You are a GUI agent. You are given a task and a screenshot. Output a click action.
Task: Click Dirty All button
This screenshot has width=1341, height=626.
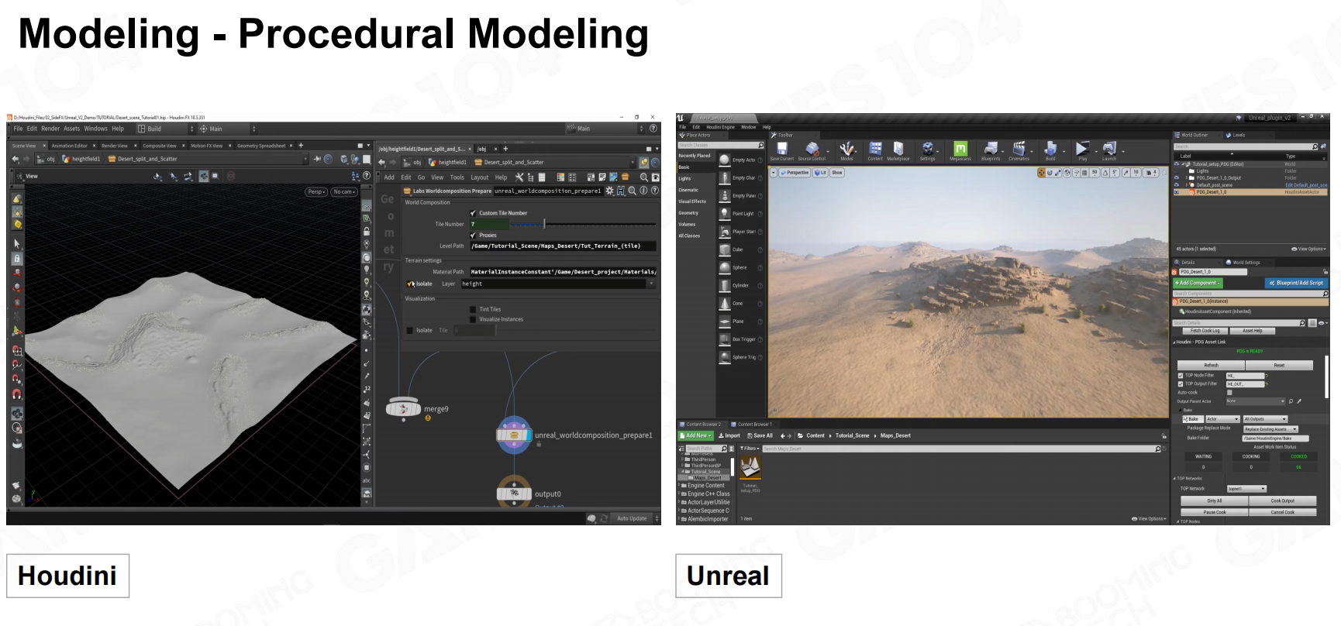tap(1215, 500)
